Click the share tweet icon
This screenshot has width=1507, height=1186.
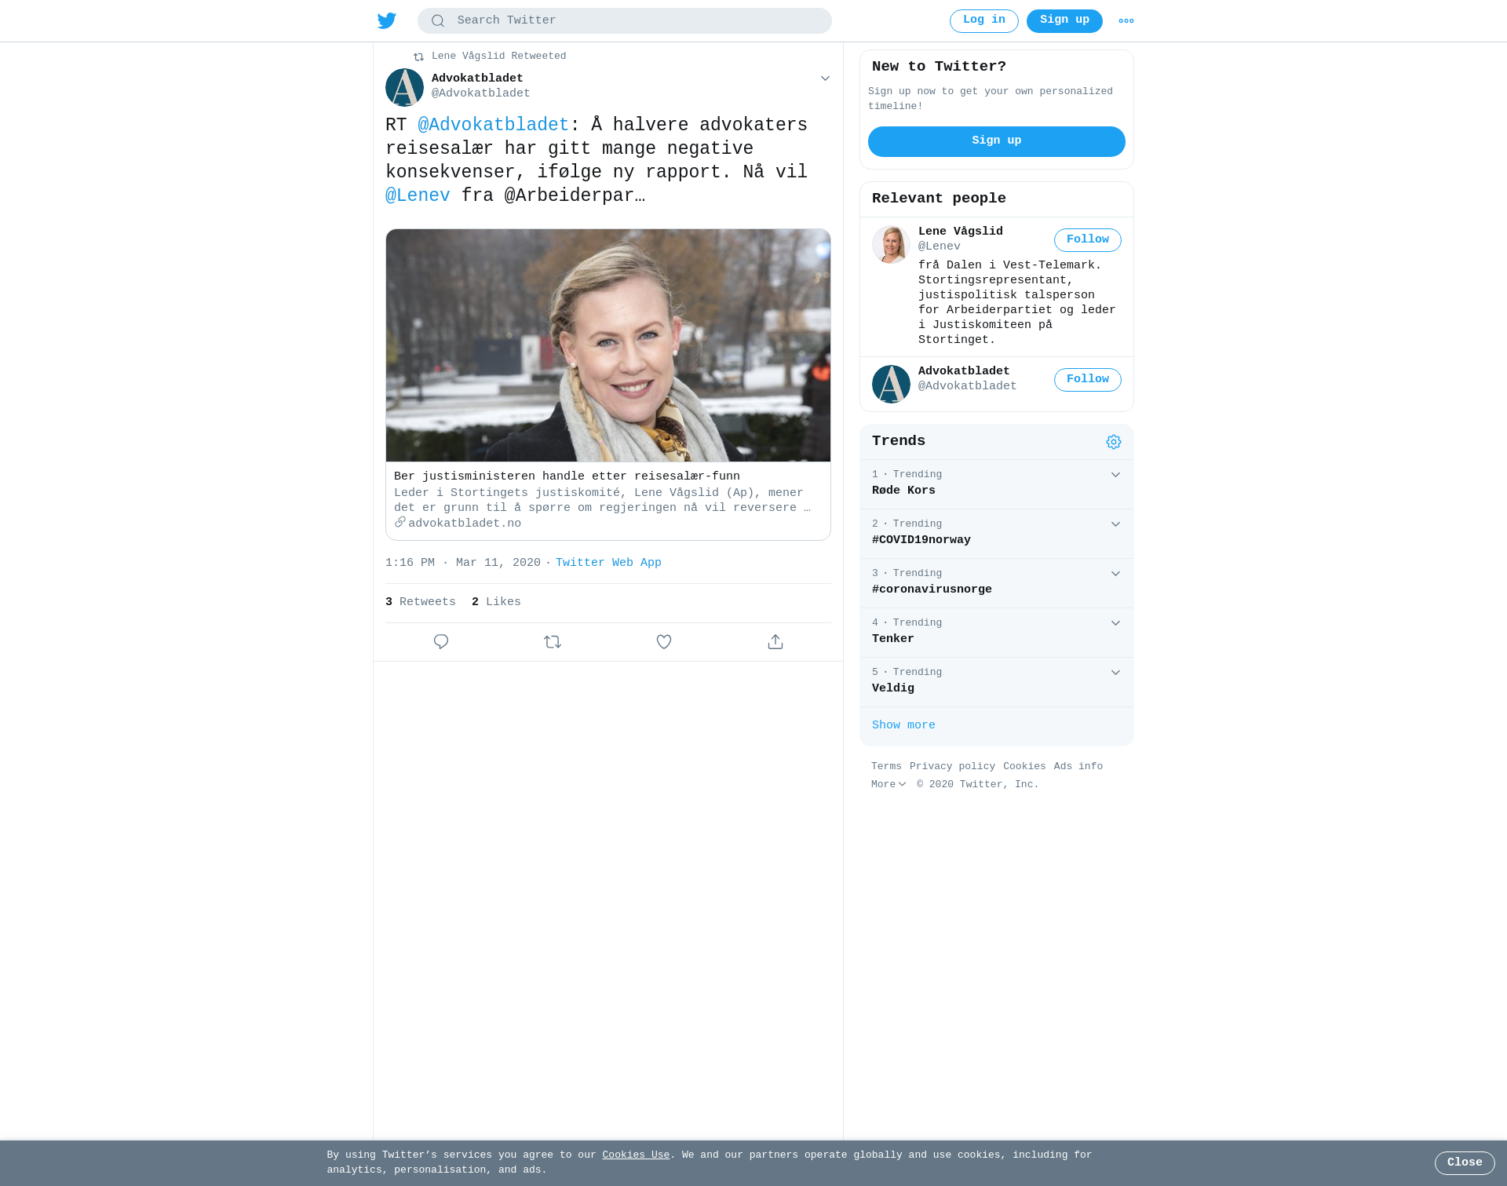pyautogui.click(x=775, y=642)
